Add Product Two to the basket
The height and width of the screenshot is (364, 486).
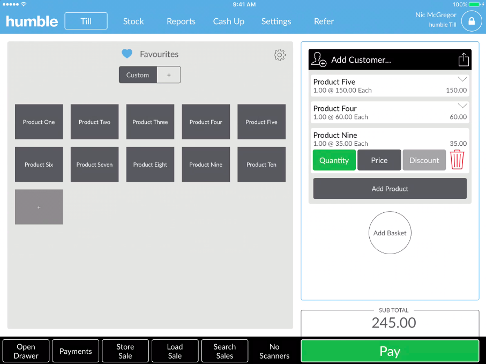tap(94, 122)
